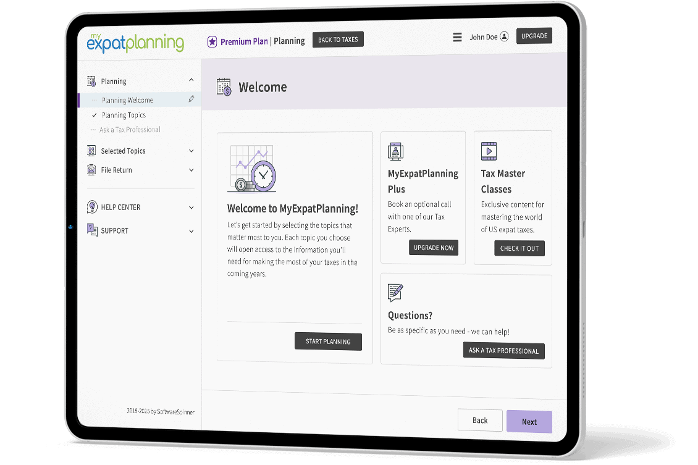Click the File Return sidebar icon

pos(91,170)
